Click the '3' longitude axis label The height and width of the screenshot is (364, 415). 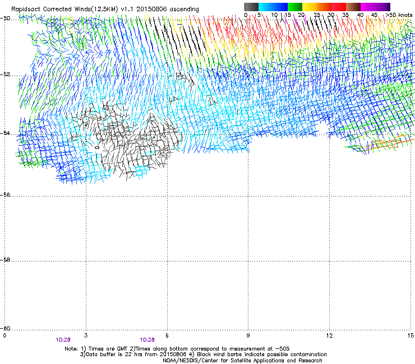coord(86,335)
